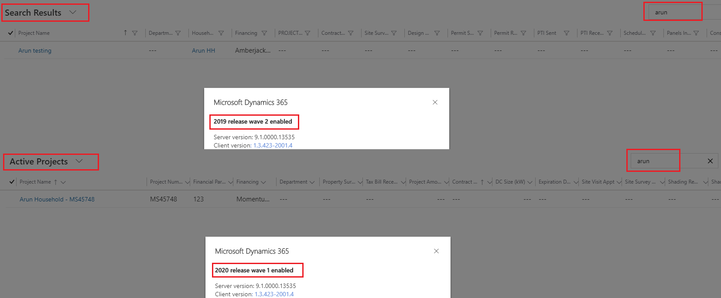The width and height of the screenshot is (721, 298).
Task: Open the Department column dropdown in Active Projects
Action: 312,182
